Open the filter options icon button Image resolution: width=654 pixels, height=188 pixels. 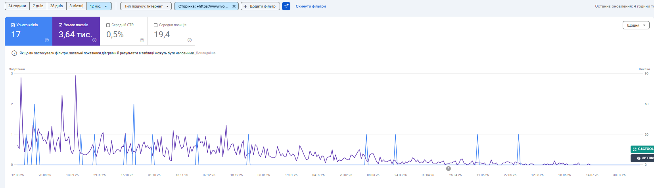coord(286,6)
